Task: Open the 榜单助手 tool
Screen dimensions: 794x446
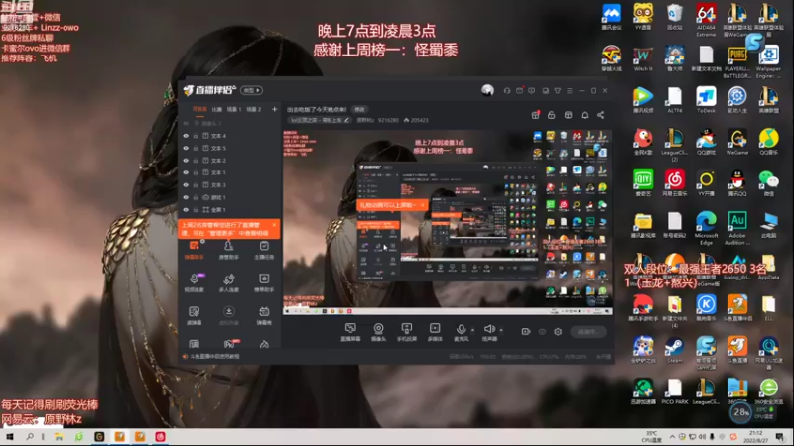Action: pyautogui.click(x=264, y=282)
